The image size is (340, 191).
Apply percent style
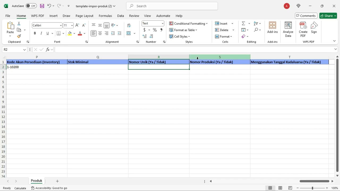pyautogui.click(x=155, y=30)
